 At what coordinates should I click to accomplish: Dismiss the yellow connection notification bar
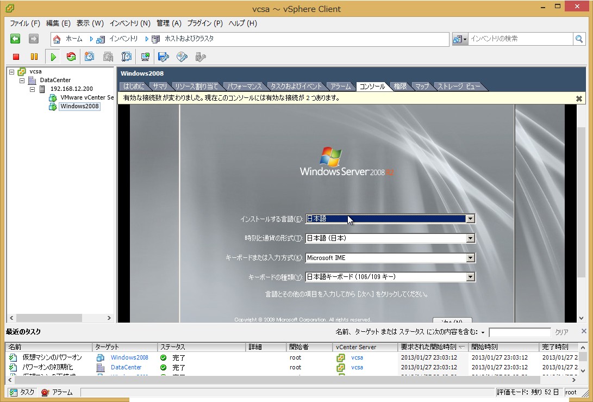pos(579,98)
